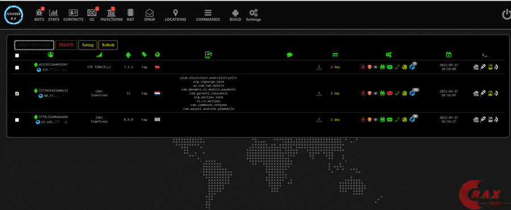The height and width of the screenshot is (210, 511).
Task: Click the org.stgeorge.bank entry
Action: (208, 82)
